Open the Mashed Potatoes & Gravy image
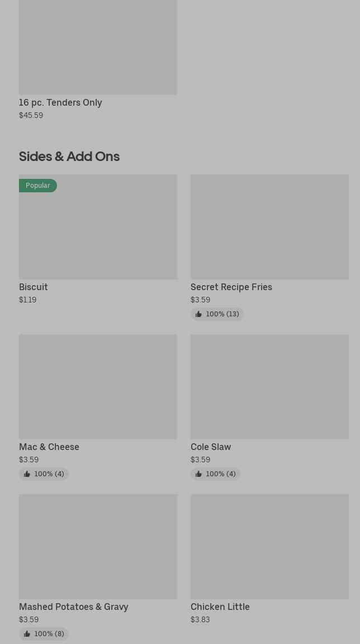The height and width of the screenshot is (644, 360). pos(98,547)
